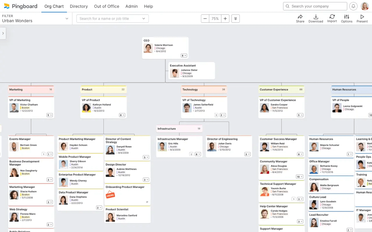Click the Download icon
Screen dimensions: 372x232
[x=316, y=17]
